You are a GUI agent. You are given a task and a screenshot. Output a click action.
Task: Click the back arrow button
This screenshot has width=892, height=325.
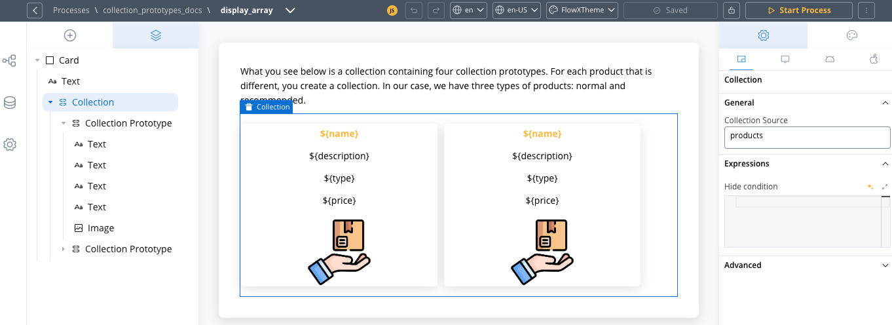coord(35,10)
